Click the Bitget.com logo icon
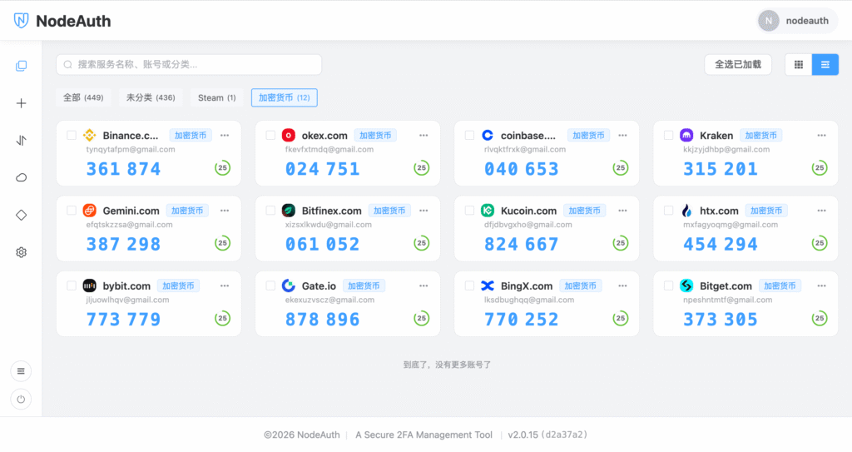 coord(686,286)
